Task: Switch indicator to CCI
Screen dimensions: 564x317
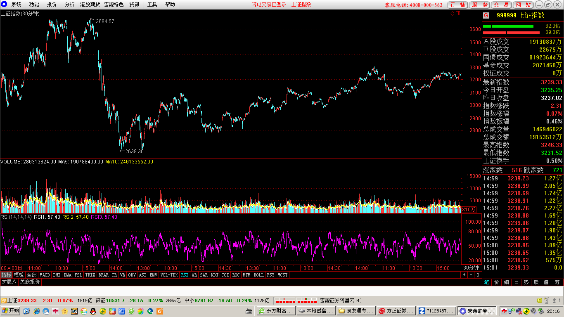Action: pyautogui.click(x=225, y=275)
